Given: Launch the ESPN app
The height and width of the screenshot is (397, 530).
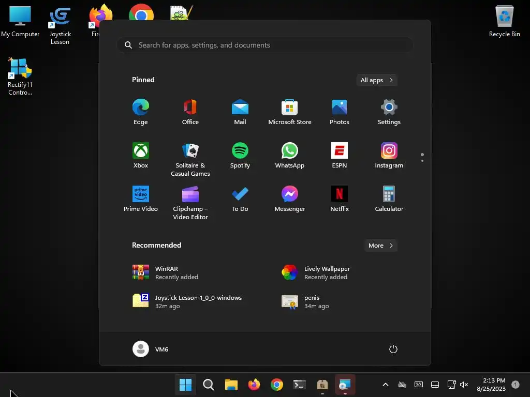Looking at the screenshot, I should click(340, 155).
